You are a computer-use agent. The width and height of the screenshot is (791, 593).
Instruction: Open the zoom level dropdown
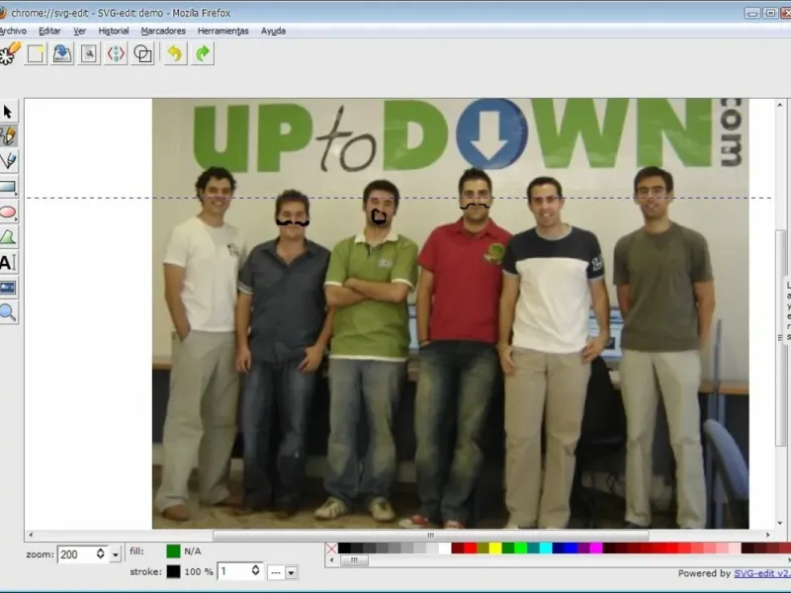click(116, 554)
